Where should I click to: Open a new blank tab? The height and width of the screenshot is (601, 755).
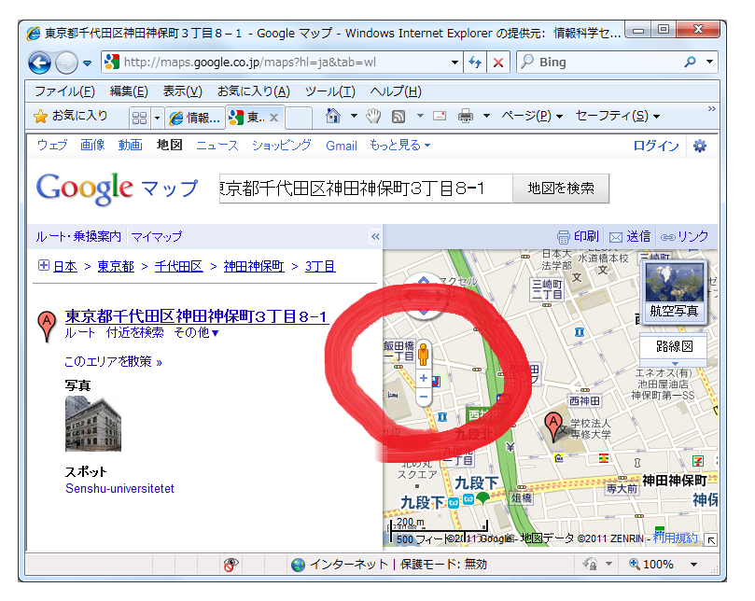(x=299, y=118)
